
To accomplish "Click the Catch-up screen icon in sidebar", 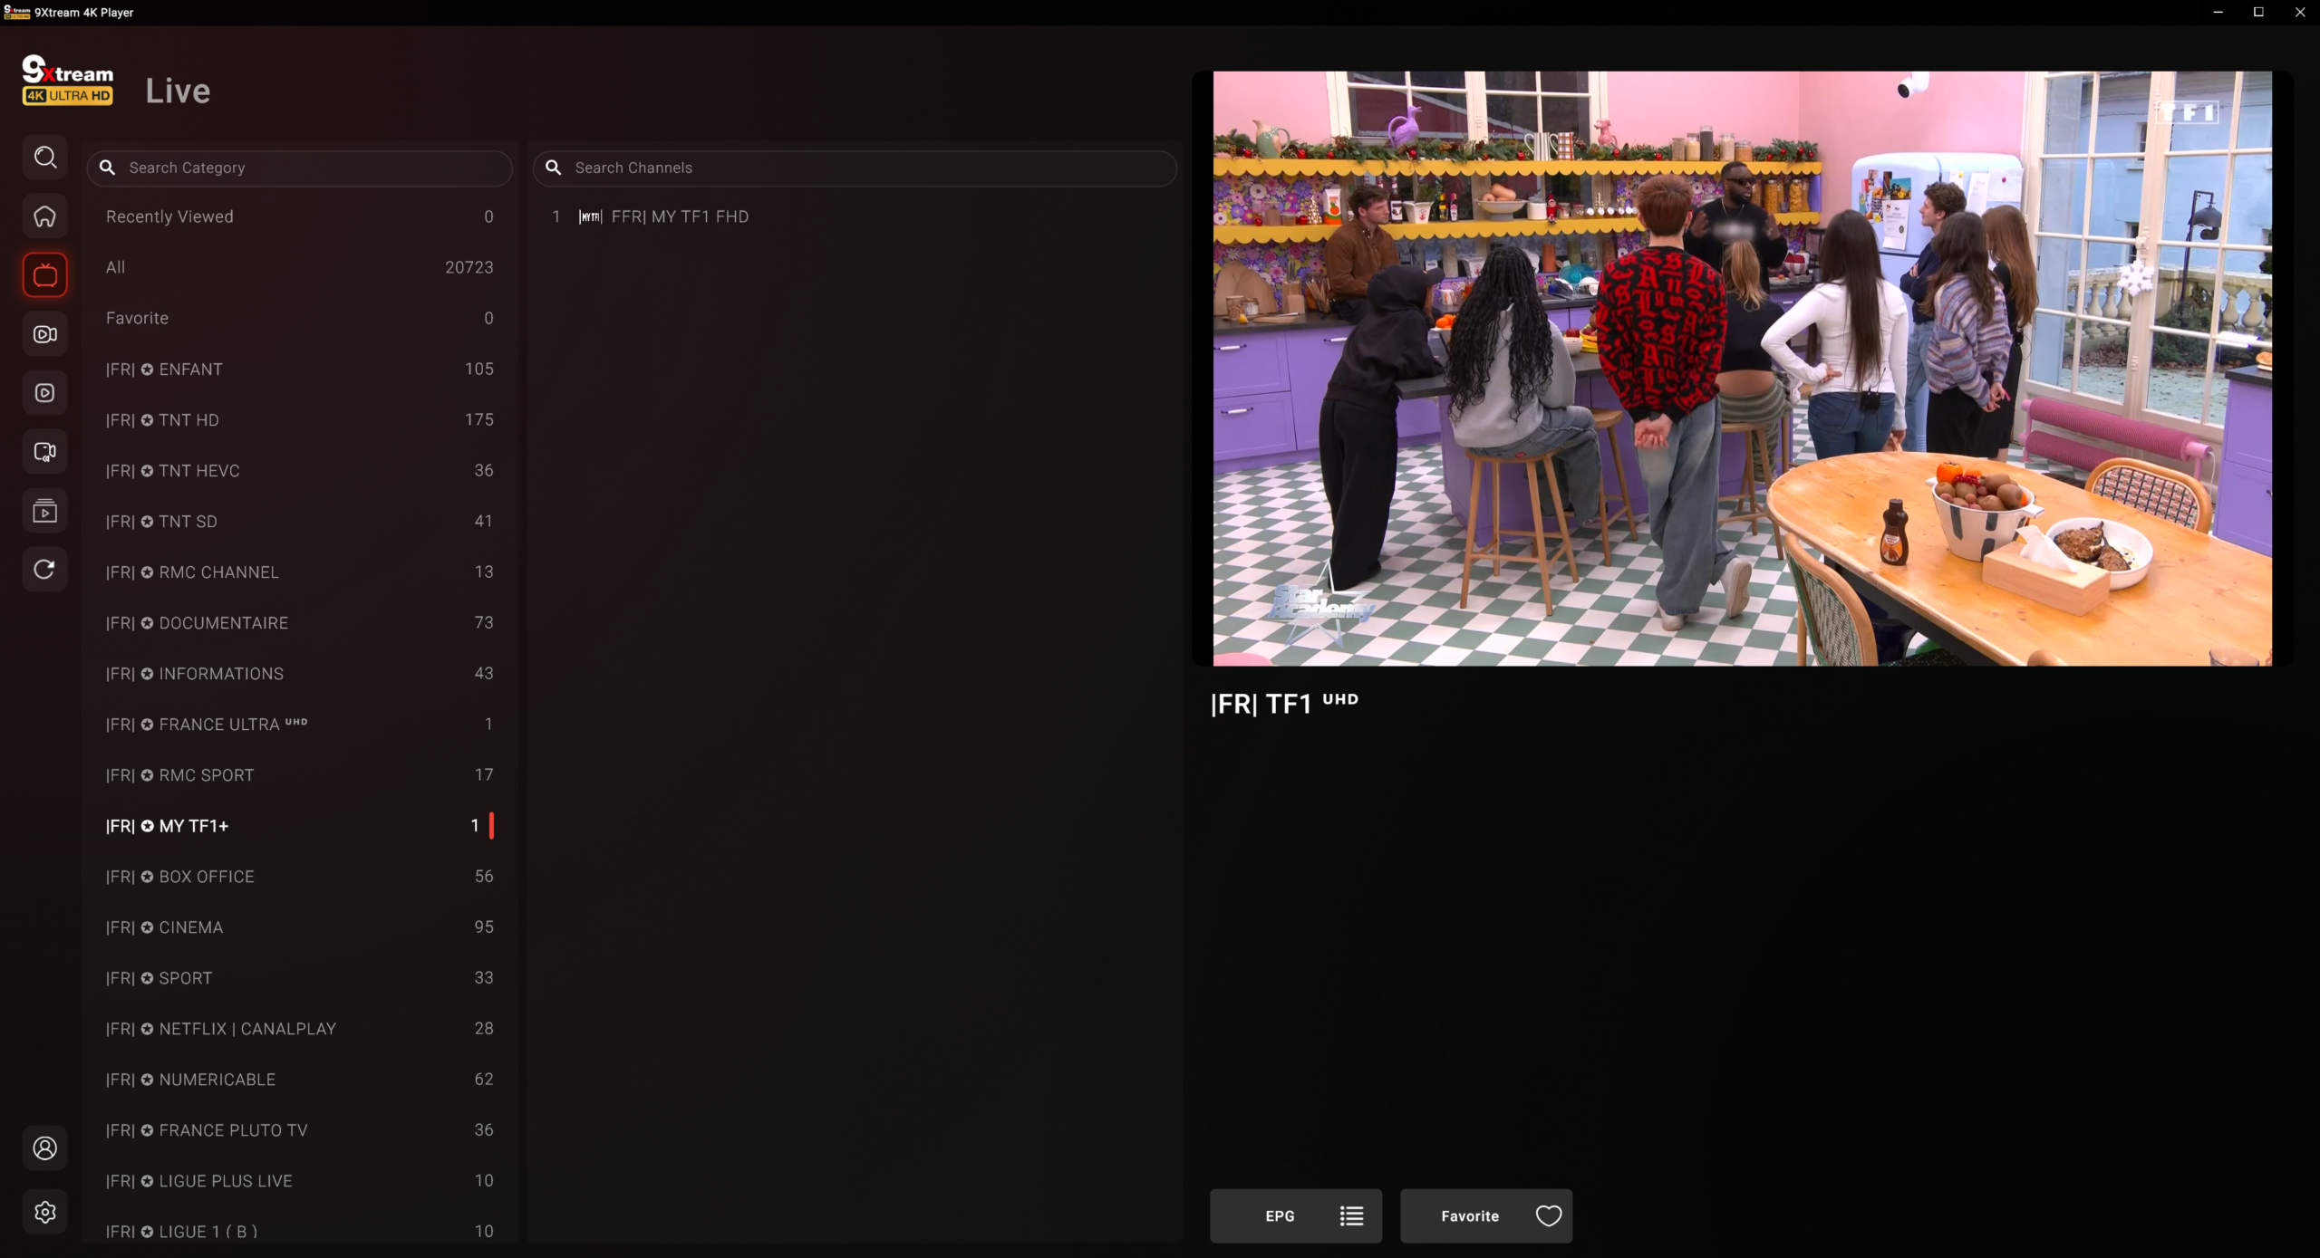I will tap(44, 452).
